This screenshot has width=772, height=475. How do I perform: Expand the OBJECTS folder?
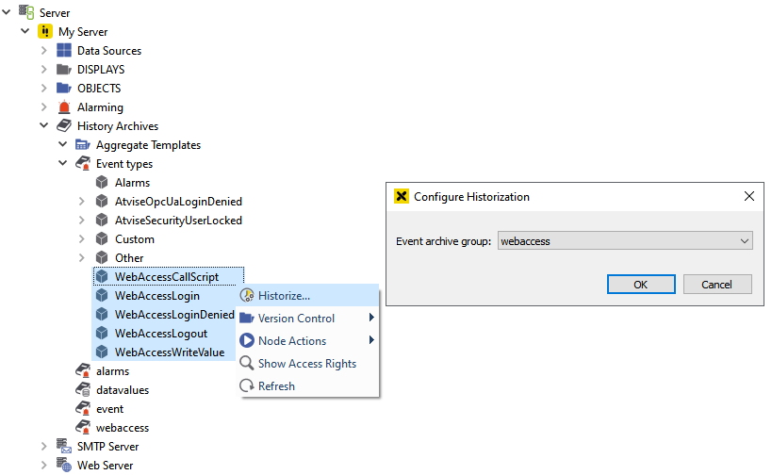43,88
